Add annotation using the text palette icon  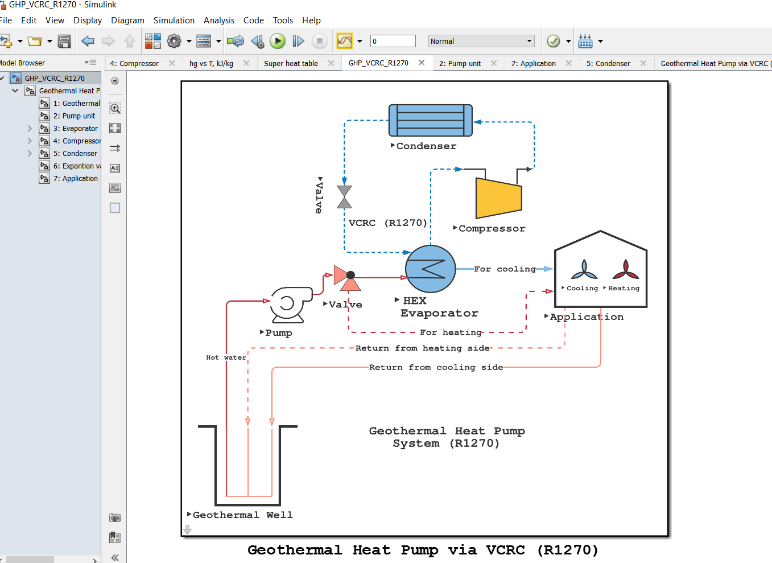115,168
